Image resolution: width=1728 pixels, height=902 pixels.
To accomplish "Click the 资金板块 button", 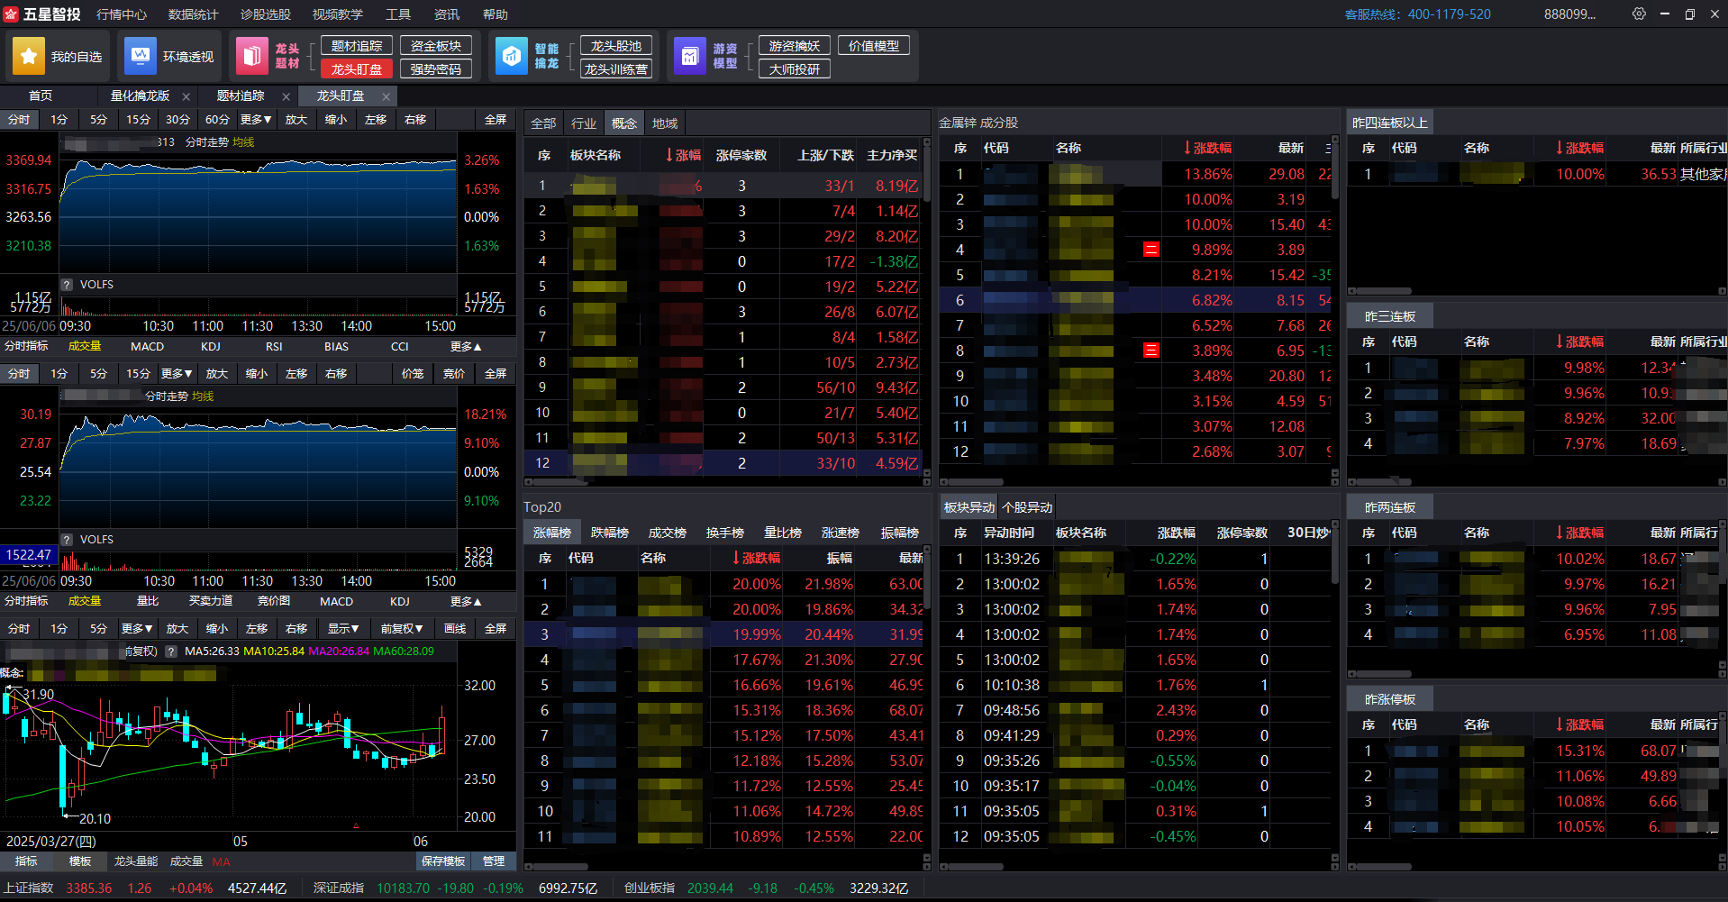I will 436,46.
